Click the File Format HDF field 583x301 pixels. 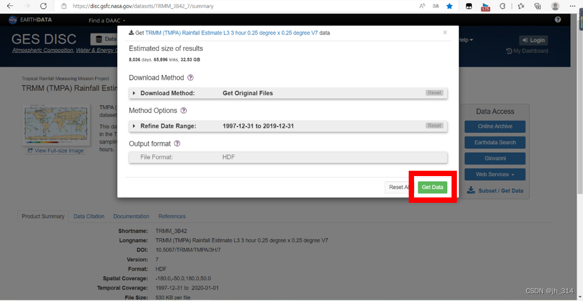[x=288, y=157]
